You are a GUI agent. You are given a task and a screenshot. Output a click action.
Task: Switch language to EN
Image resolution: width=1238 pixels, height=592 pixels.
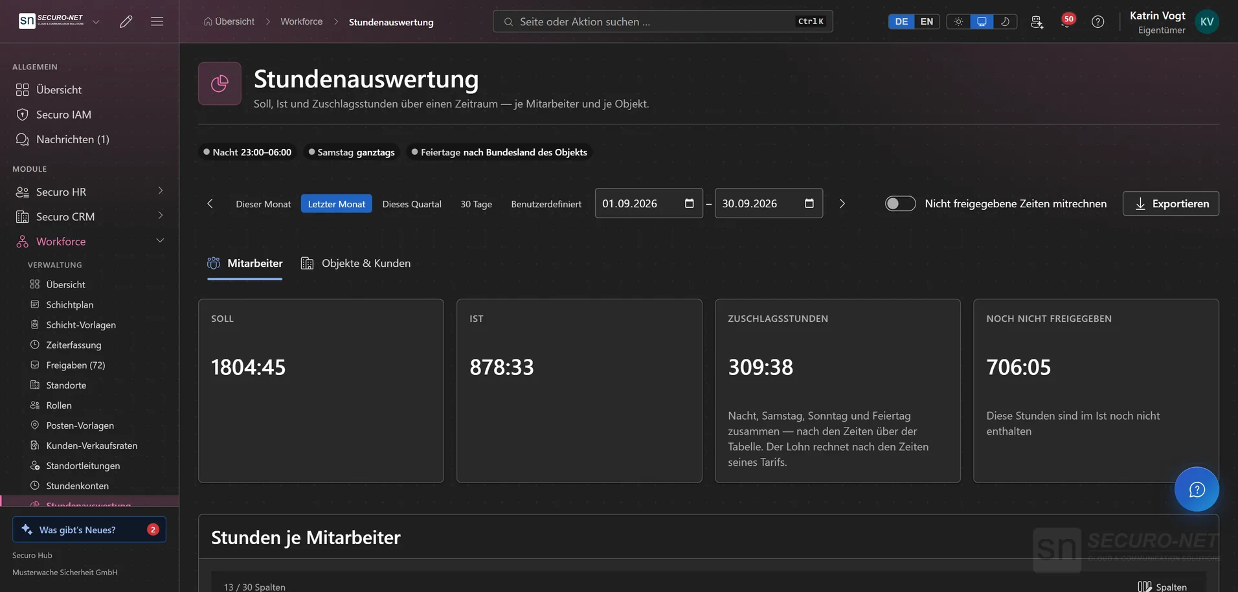[927, 21]
